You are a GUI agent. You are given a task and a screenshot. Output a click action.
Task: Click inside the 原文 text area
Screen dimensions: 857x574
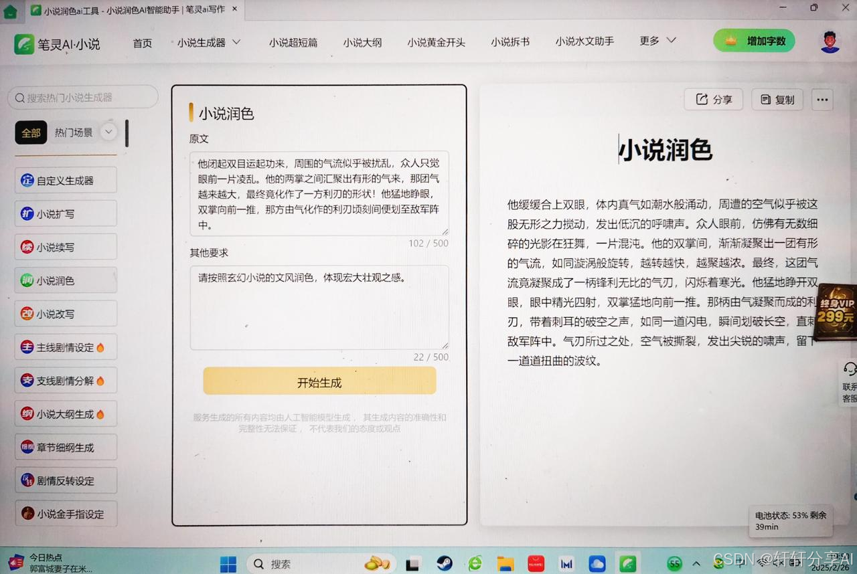click(x=319, y=193)
